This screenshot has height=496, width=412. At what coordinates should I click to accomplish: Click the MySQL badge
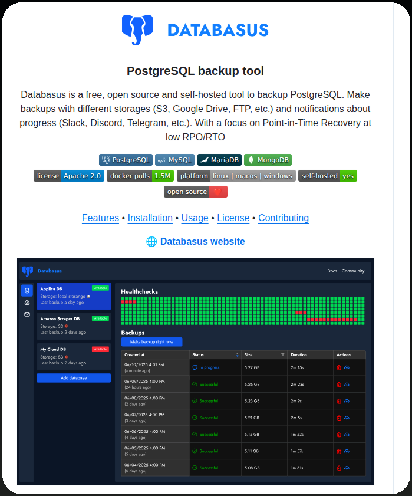pos(175,160)
